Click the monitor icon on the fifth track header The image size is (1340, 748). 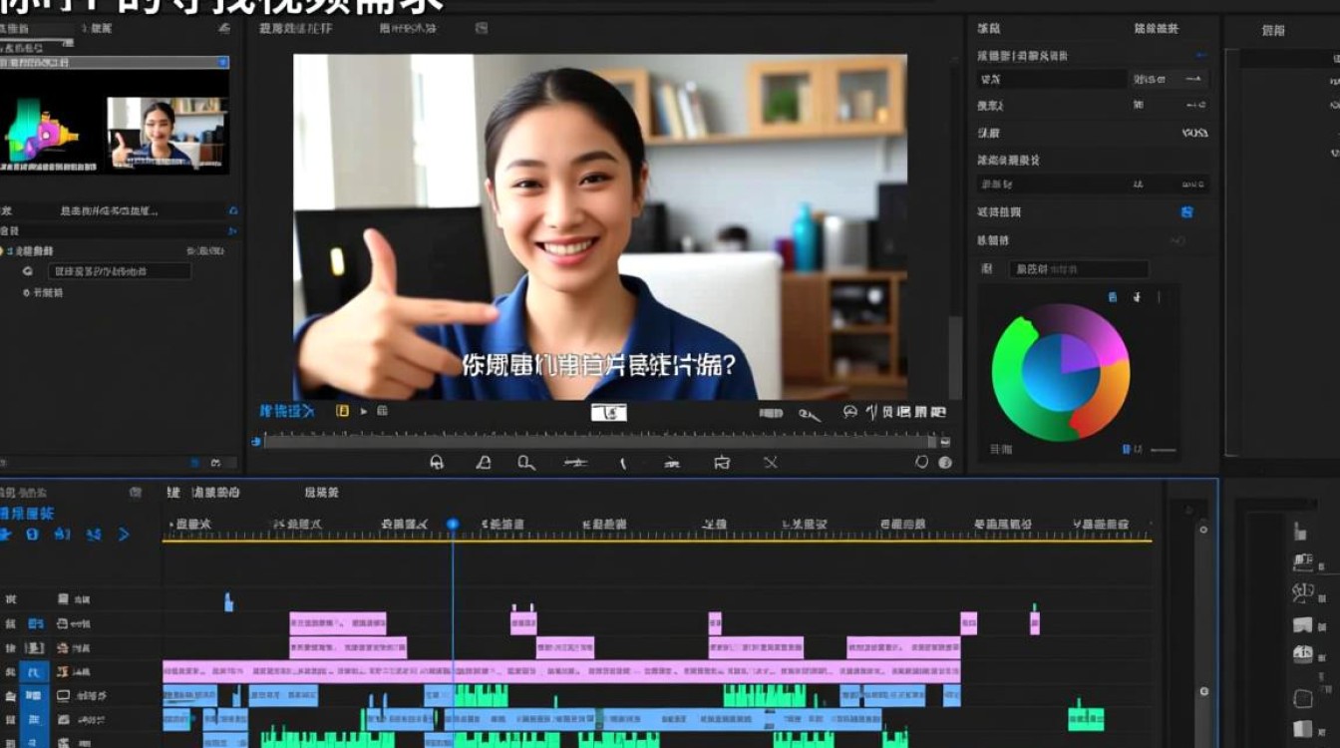tap(63, 696)
